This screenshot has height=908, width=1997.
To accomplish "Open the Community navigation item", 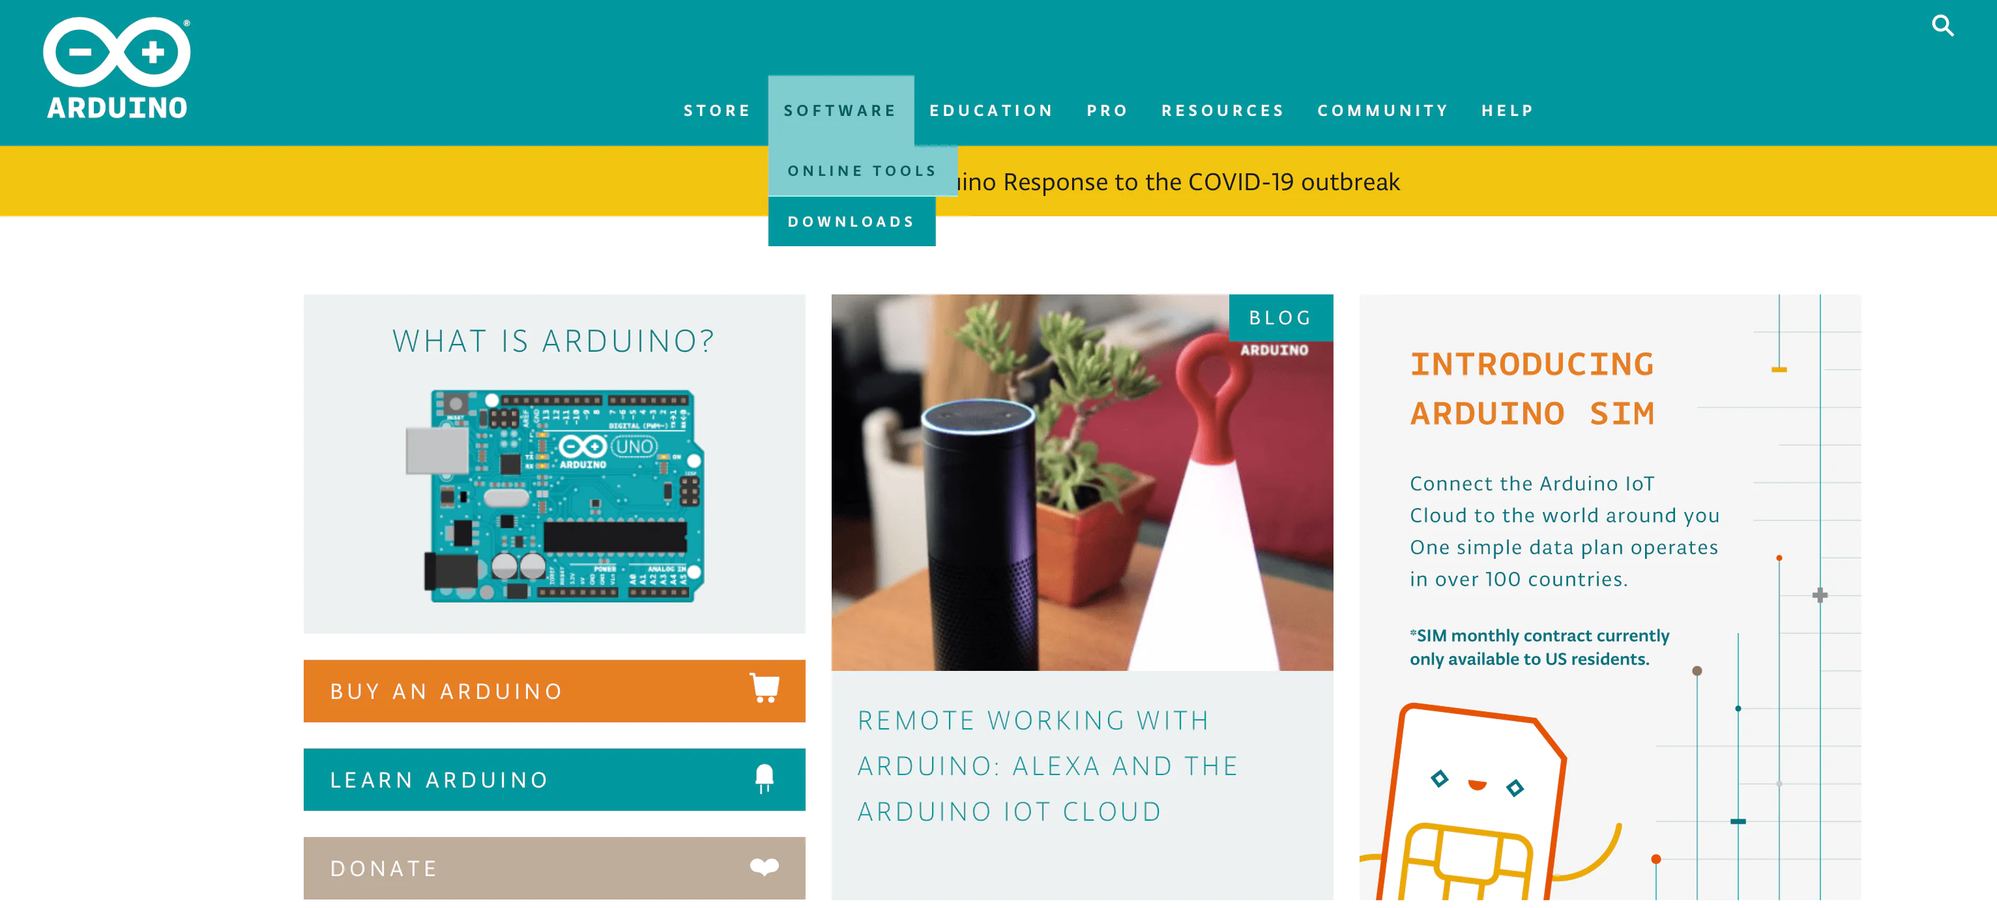I will click(x=1383, y=111).
